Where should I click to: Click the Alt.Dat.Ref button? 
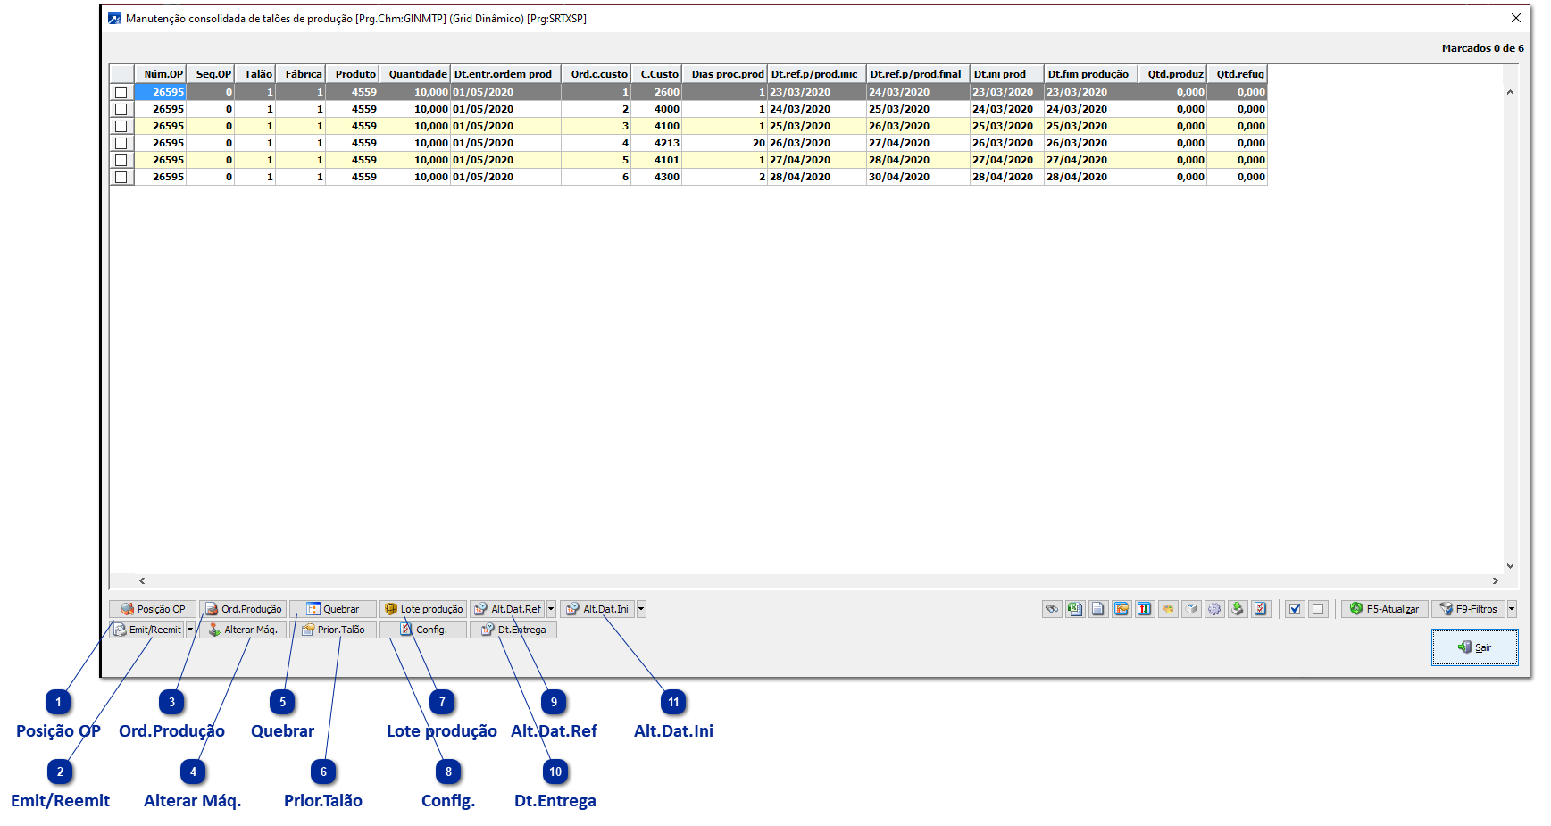pyautogui.click(x=508, y=609)
